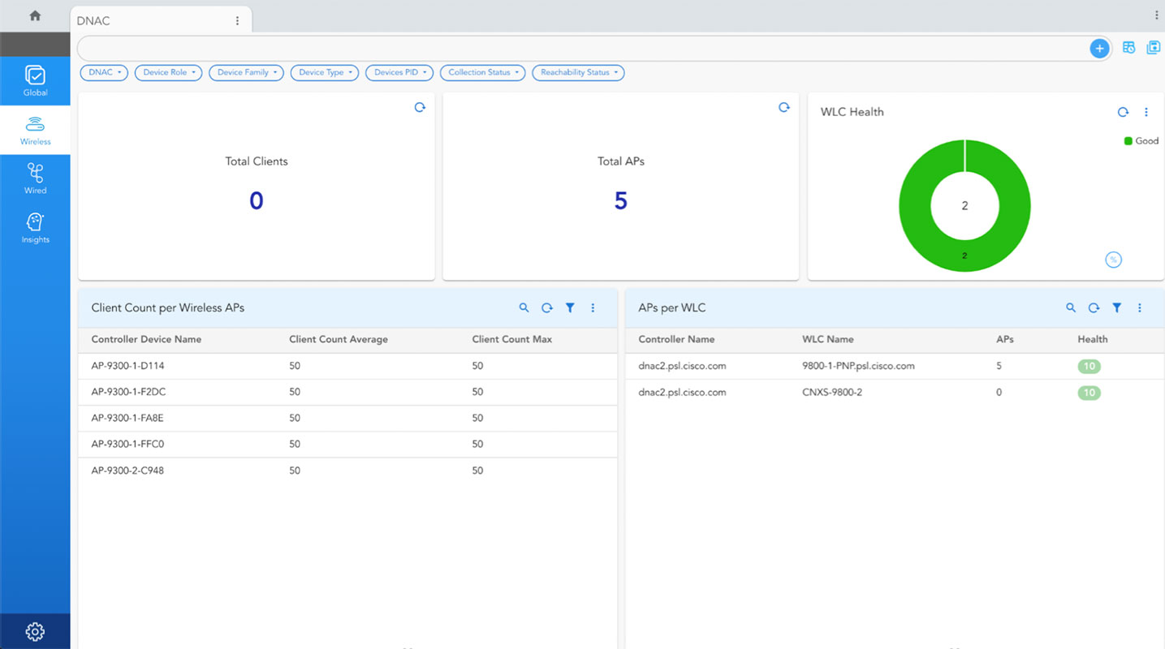Click the blue plus add button
This screenshot has height=649, width=1165.
(1099, 49)
